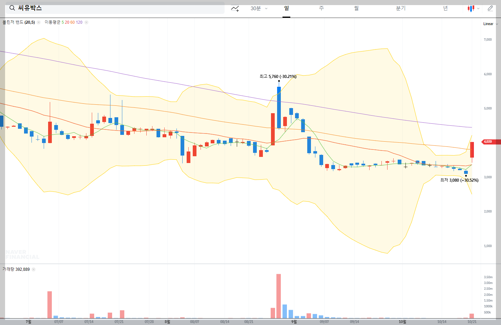
Task: Remove the 거래량 volume indicator
Action: pyautogui.click(x=34, y=269)
